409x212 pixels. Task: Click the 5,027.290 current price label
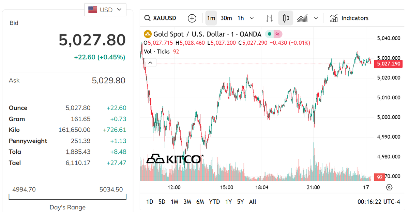pyautogui.click(x=388, y=64)
